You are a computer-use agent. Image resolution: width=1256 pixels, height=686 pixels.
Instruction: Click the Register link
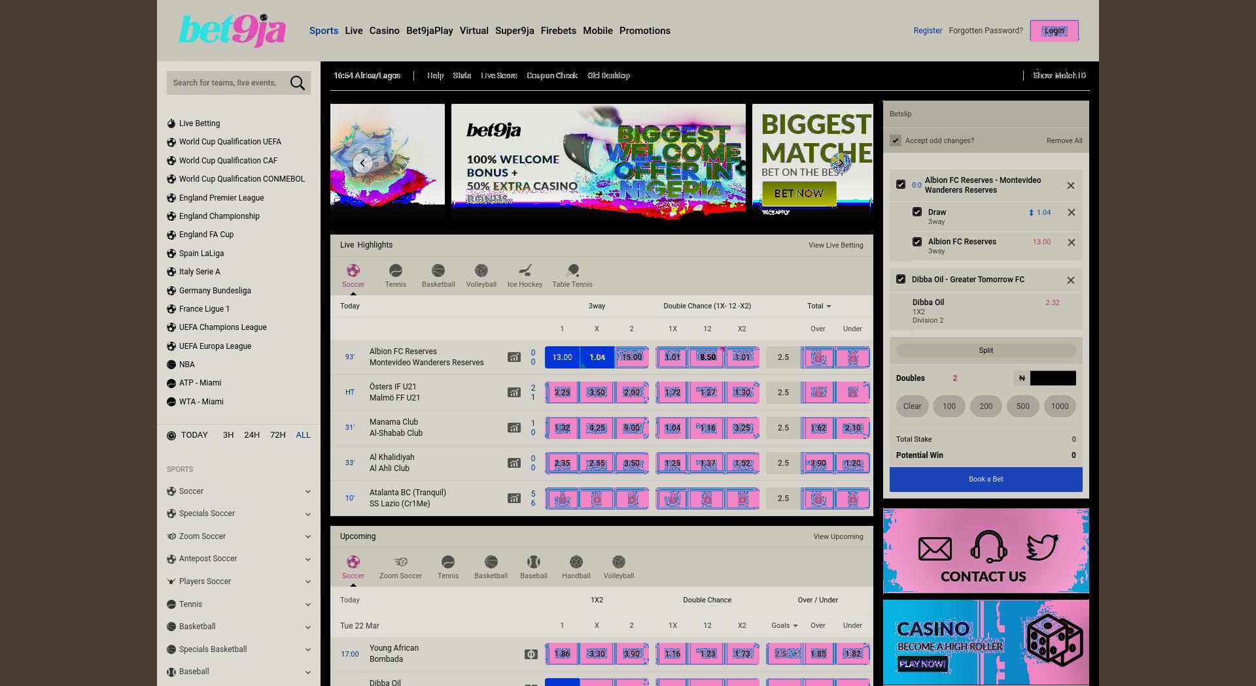click(x=928, y=31)
